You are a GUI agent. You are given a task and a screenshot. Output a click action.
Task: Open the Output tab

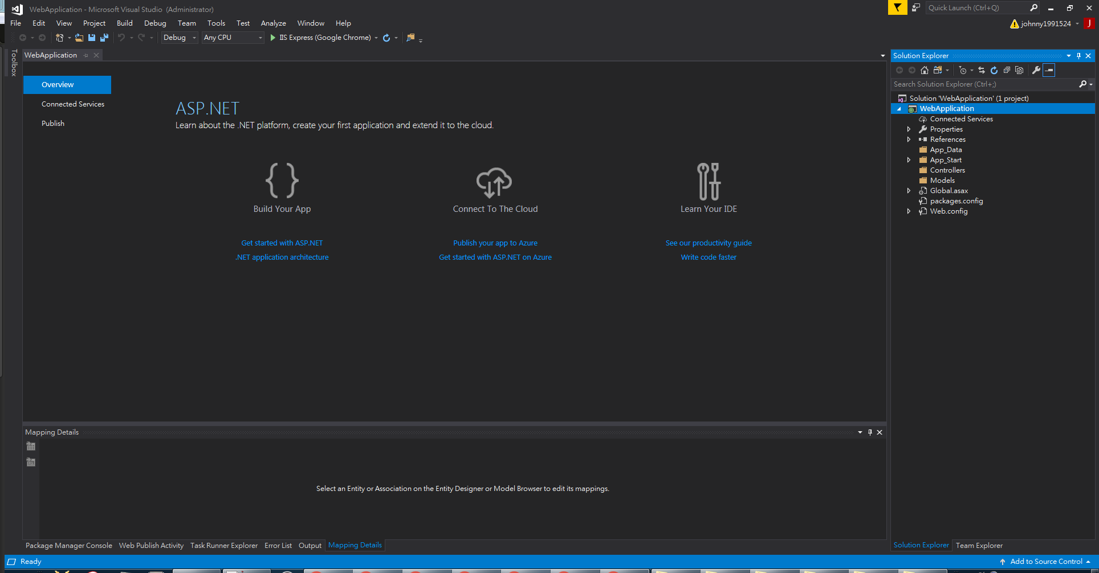[310, 546]
